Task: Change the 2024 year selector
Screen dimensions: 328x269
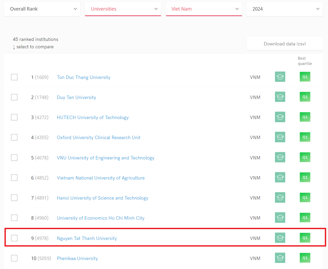Action: click(x=284, y=9)
